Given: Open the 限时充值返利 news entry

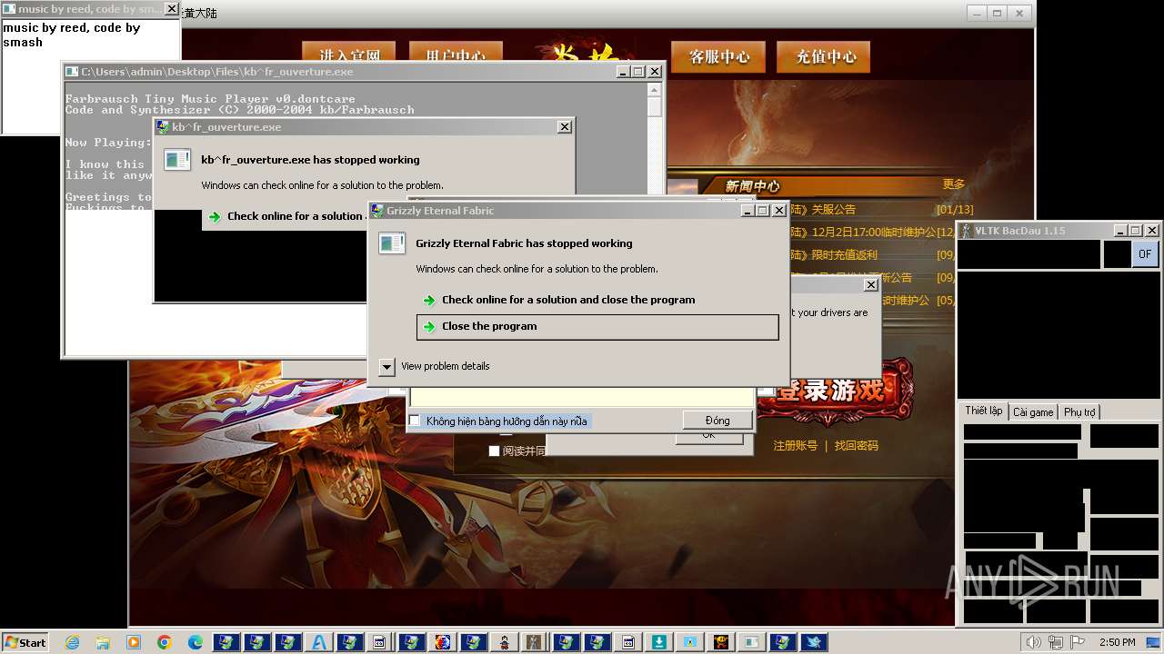Looking at the screenshot, I should [x=843, y=255].
